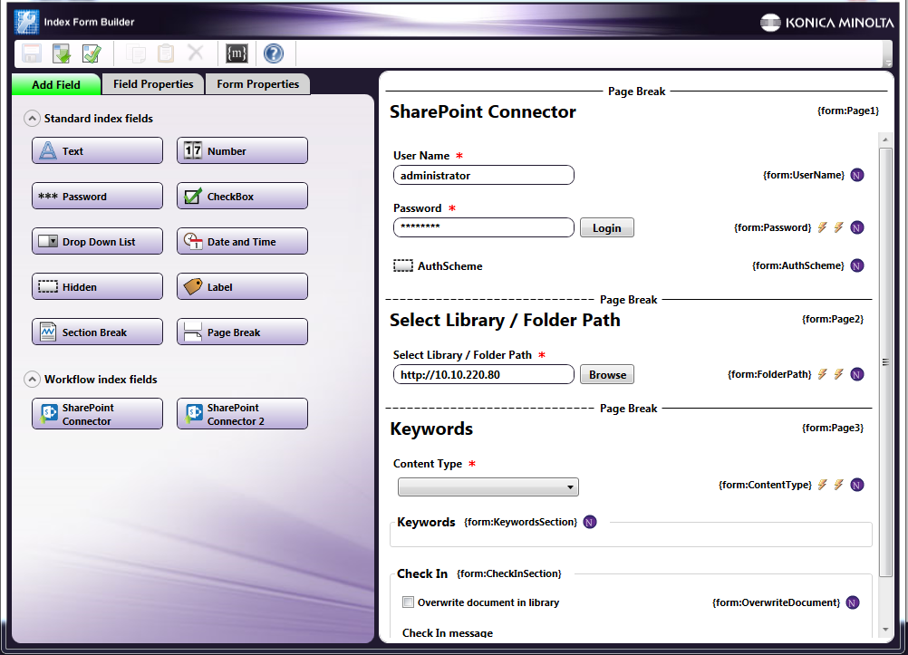Click the N badge next to form:ContentType
This screenshot has width=908, height=655.
tap(857, 485)
